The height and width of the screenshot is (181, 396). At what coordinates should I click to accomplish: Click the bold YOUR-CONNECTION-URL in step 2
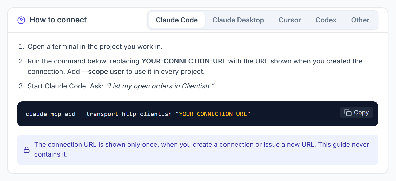(184, 61)
